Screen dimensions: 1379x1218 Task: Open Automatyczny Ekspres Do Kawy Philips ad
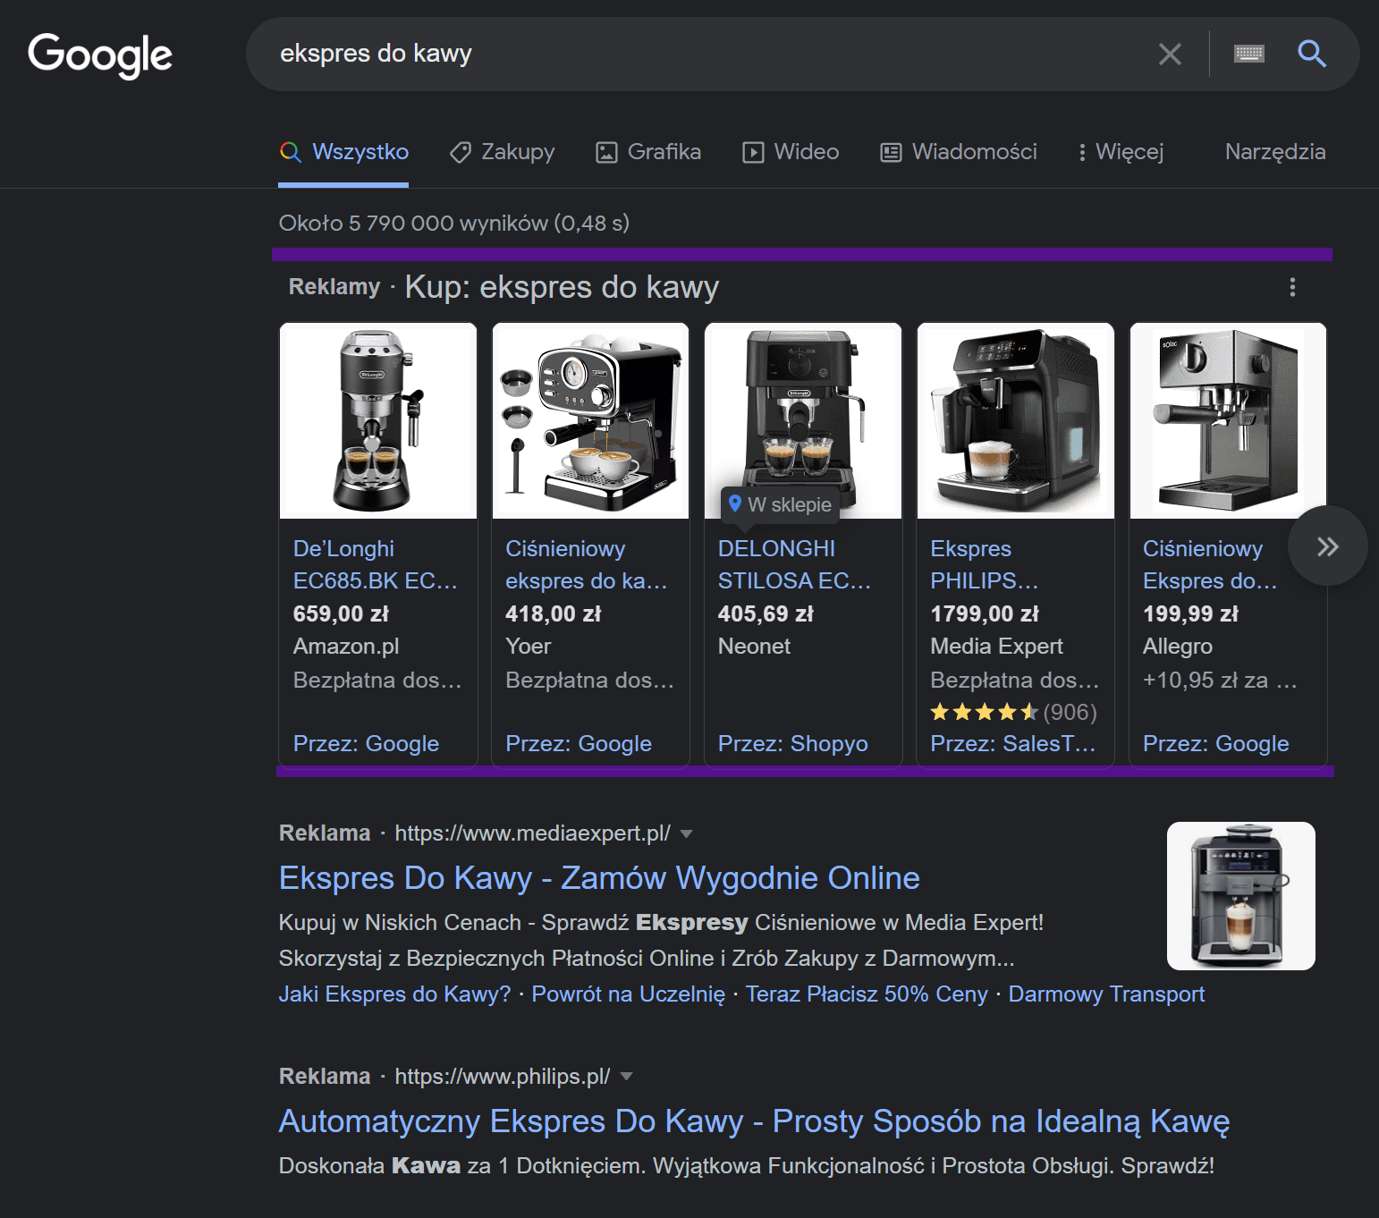tap(754, 1121)
